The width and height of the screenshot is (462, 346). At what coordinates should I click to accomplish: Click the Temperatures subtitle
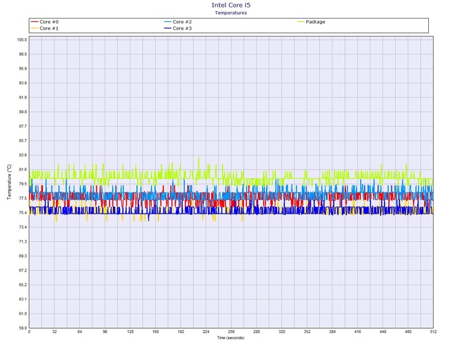[231, 12]
